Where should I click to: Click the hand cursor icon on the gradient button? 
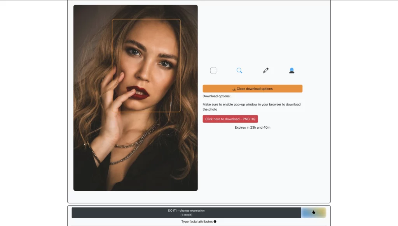click(x=313, y=212)
